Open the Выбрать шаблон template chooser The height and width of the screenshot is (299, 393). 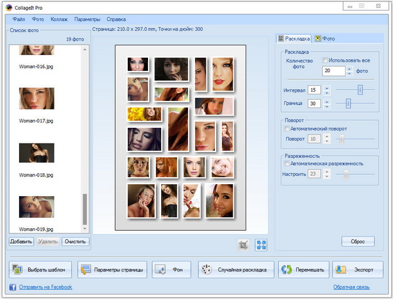pos(41,269)
